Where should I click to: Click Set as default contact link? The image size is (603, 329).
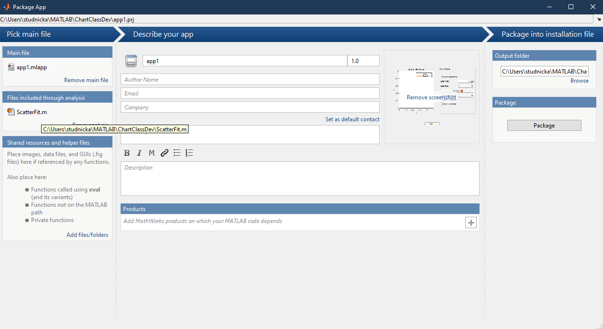(x=352, y=119)
